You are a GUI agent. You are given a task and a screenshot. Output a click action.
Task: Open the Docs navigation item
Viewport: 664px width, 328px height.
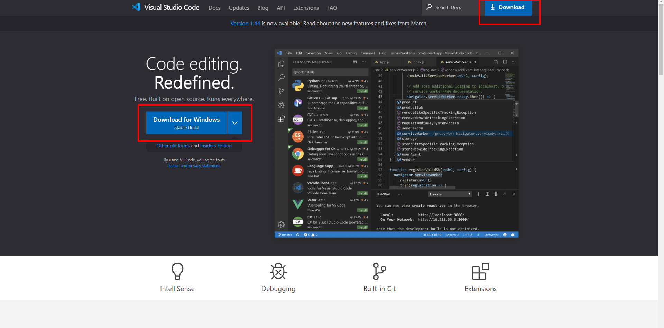(x=214, y=8)
